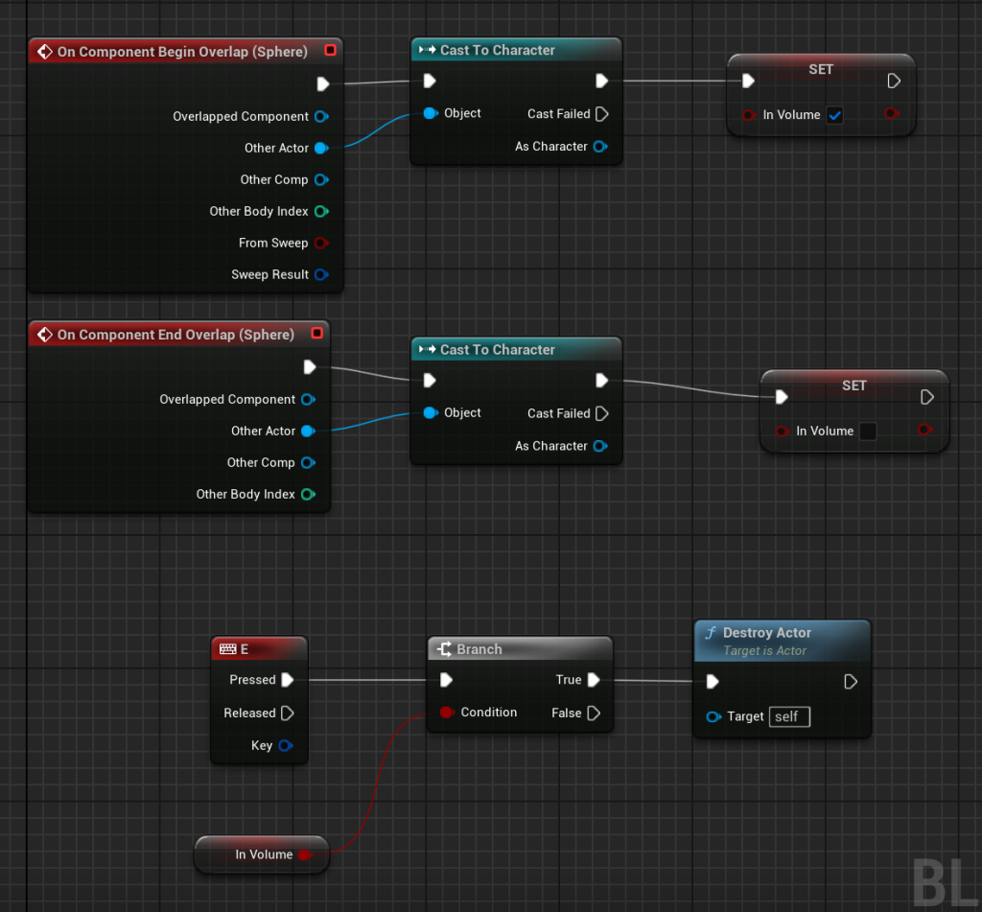Select the Destroy Actor node title
Viewport: 982px width, 912px height.
(x=766, y=633)
